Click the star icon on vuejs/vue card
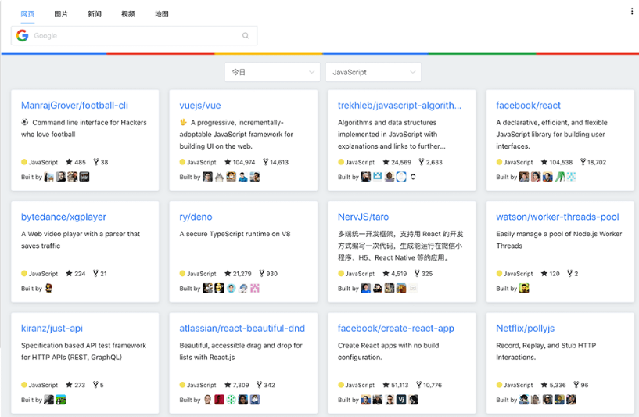The width and height of the screenshot is (639, 417). click(228, 162)
